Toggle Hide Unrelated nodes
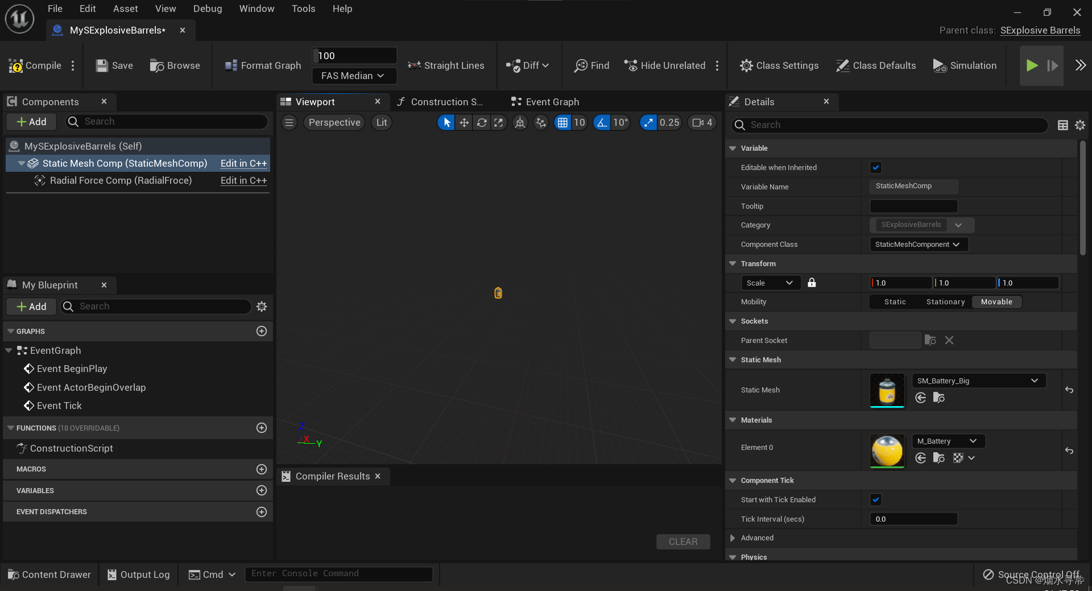This screenshot has width=1092, height=591. tap(664, 65)
